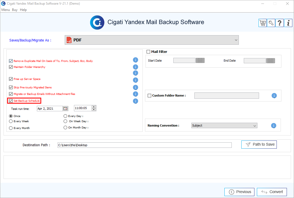The image size is (294, 198).
Task: Click the End Date field
Action: [x=255, y=61]
